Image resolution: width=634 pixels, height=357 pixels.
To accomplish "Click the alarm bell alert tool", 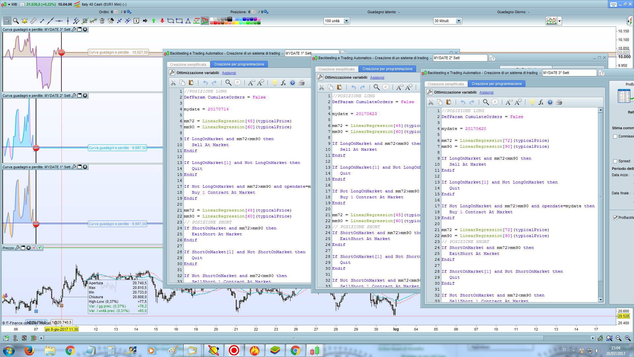I will tap(24, 21).
